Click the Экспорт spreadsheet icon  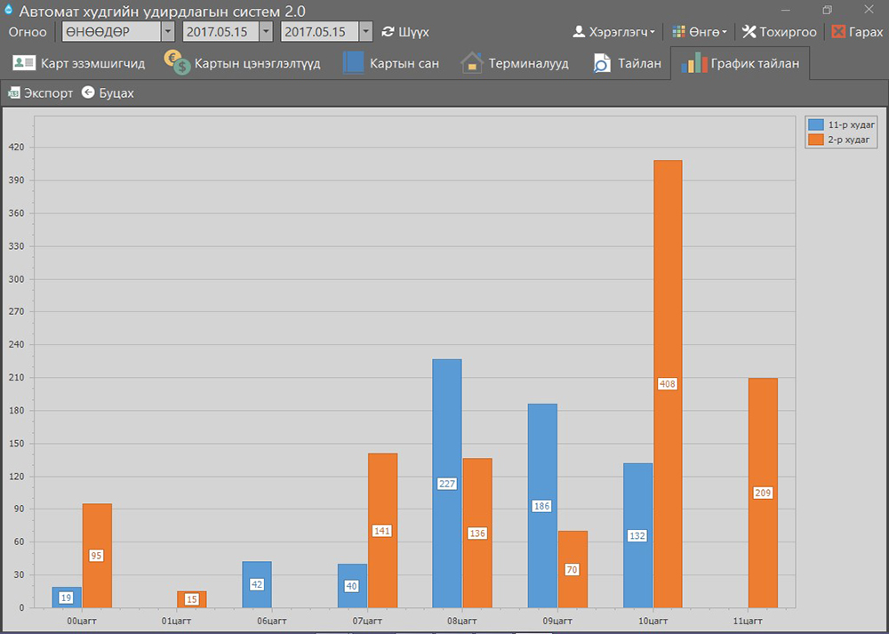tap(13, 93)
